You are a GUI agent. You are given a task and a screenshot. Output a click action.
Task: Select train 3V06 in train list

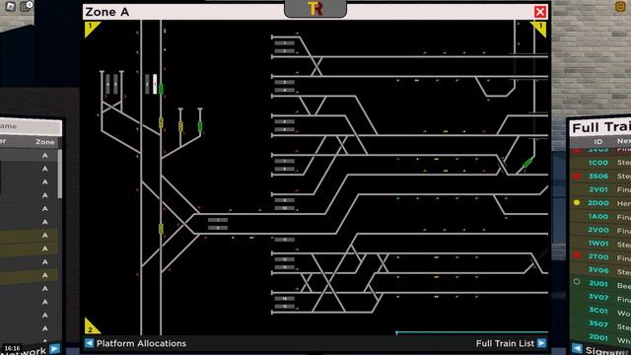click(598, 270)
